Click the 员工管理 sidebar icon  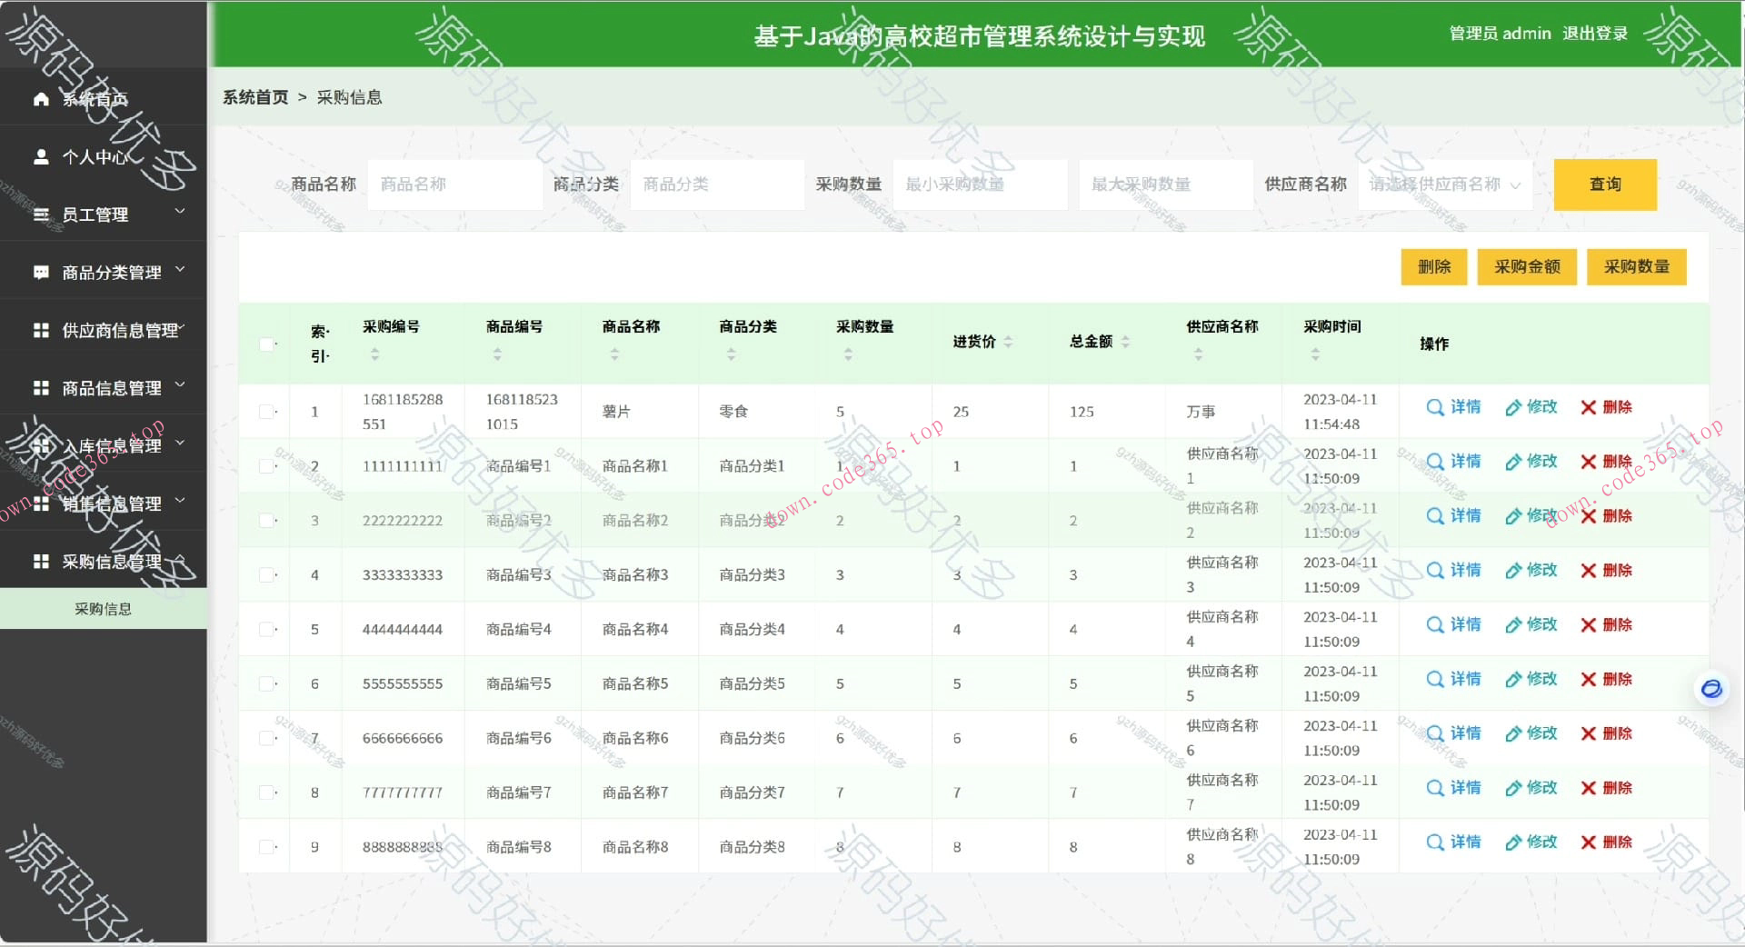click(40, 214)
